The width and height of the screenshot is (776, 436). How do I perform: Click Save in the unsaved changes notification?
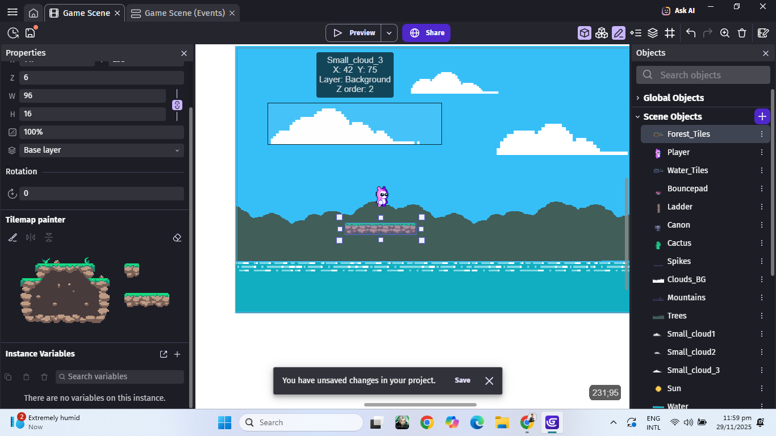click(x=462, y=380)
